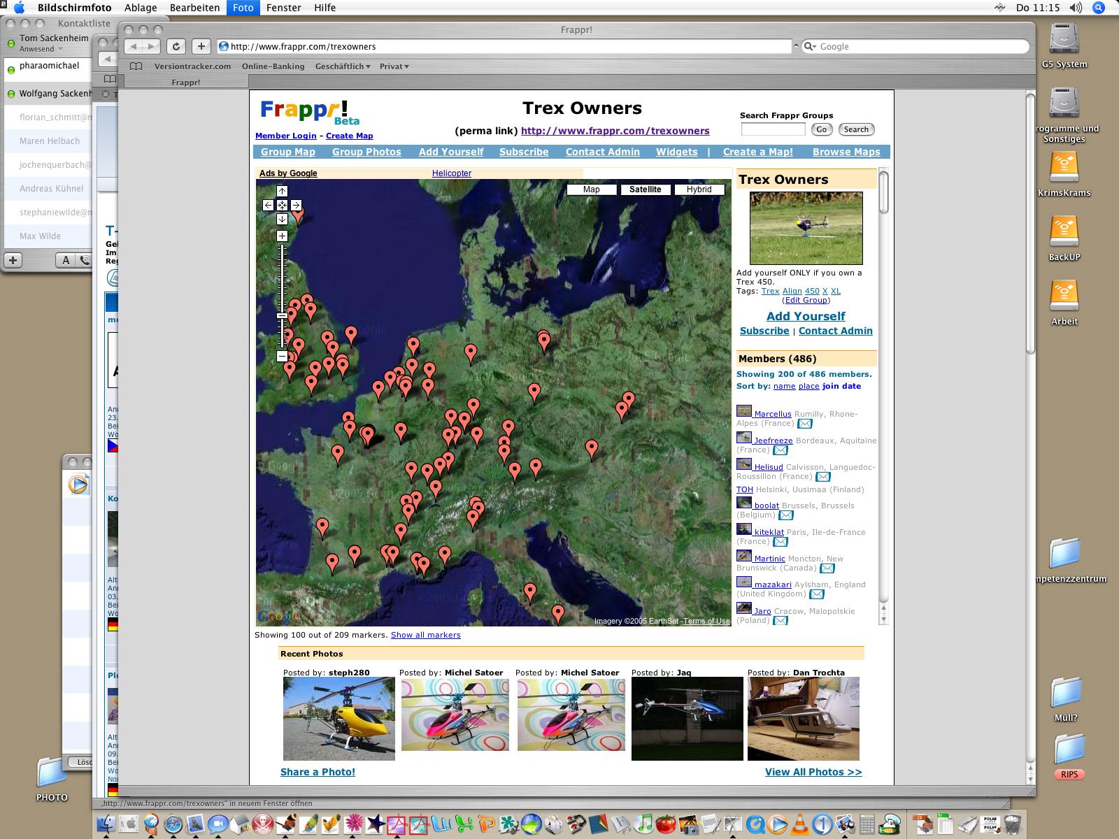Click the email icon next to boolat

[x=785, y=515]
